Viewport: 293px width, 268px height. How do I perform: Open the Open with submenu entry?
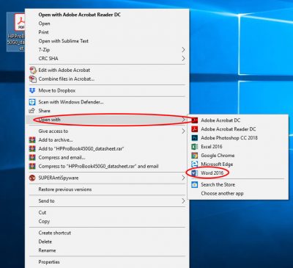pos(108,120)
